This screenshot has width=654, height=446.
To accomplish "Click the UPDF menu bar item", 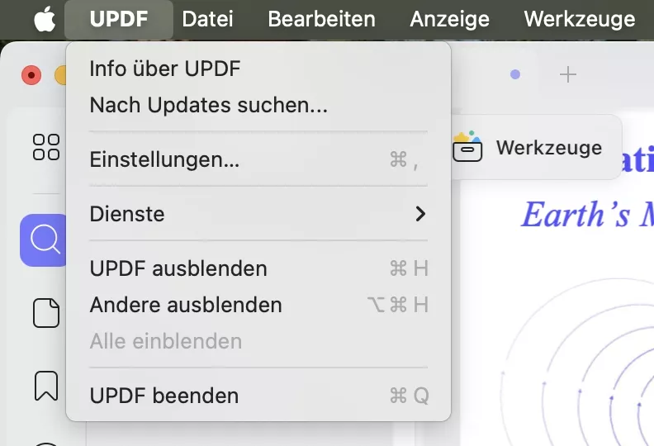I will click(x=119, y=19).
